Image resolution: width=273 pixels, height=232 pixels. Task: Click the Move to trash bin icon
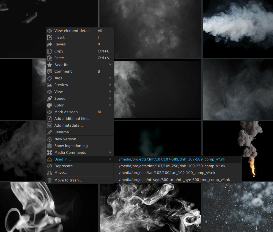[50, 180]
